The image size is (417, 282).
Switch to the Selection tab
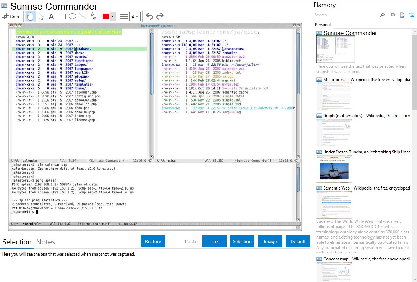click(17, 242)
